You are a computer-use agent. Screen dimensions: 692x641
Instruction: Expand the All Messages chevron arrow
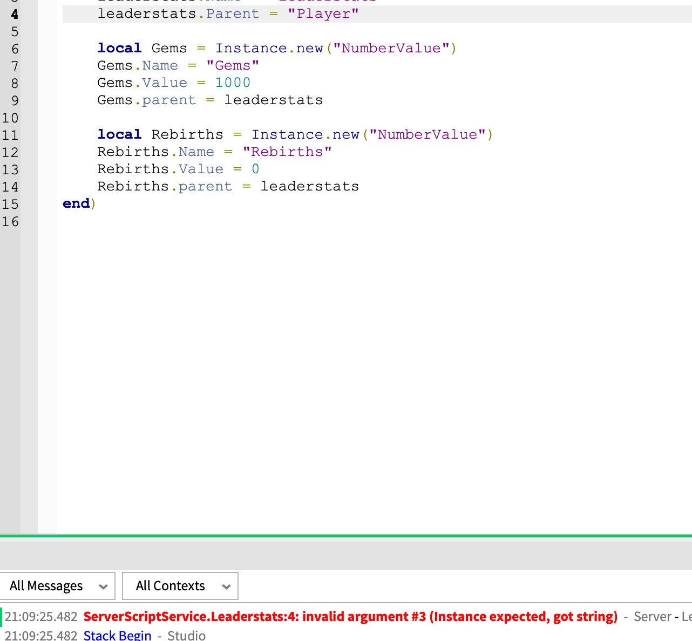pyautogui.click(x=103, y=586)
